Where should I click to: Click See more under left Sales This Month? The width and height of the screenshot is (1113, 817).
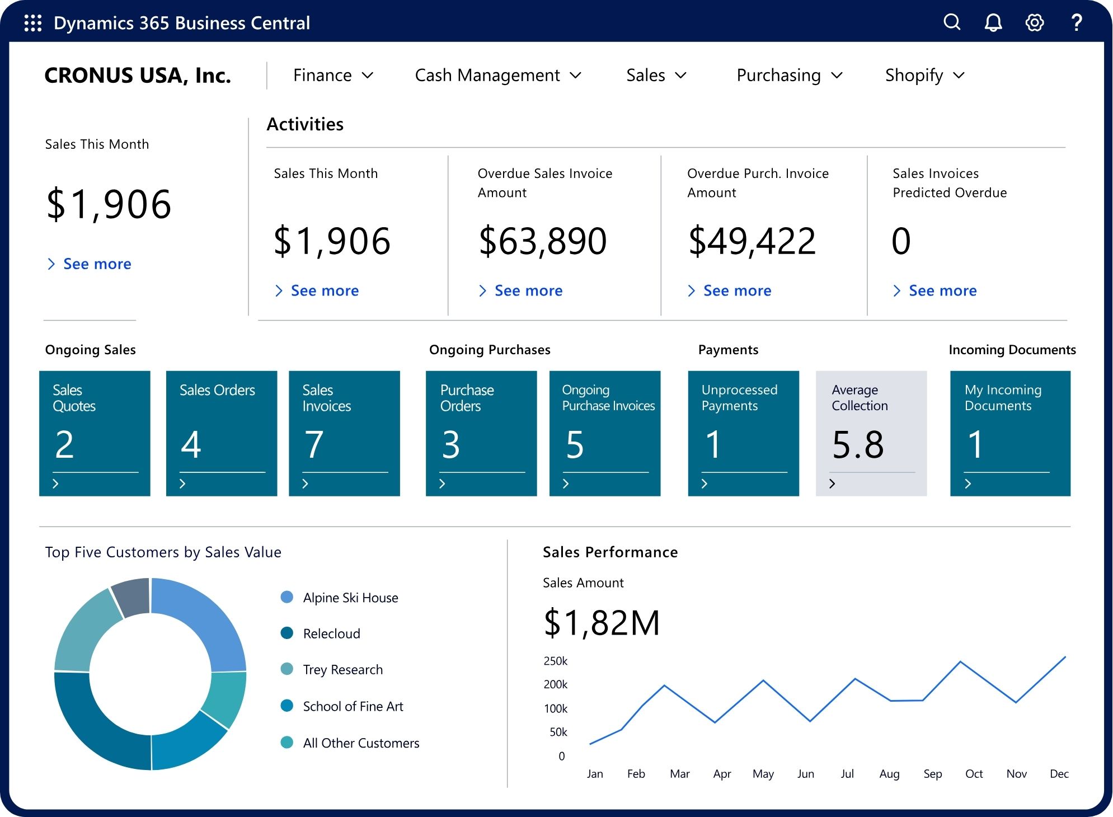click(90, 264)
